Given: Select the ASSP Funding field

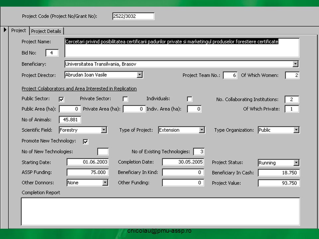Looking at the screenshot, I should coord(88,172).
